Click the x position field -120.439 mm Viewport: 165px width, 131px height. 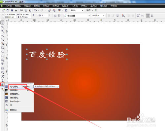click(x=11, y=15)
